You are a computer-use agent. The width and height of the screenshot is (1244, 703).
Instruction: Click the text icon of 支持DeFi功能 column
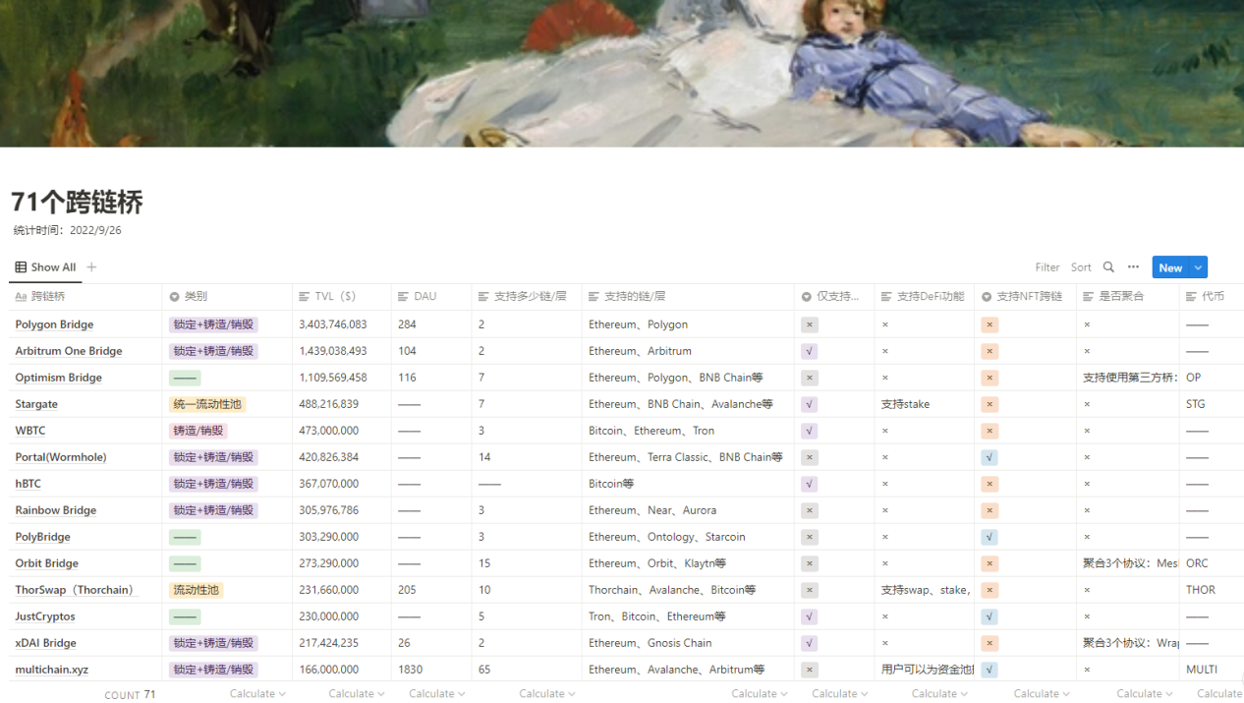pos(886,296)
